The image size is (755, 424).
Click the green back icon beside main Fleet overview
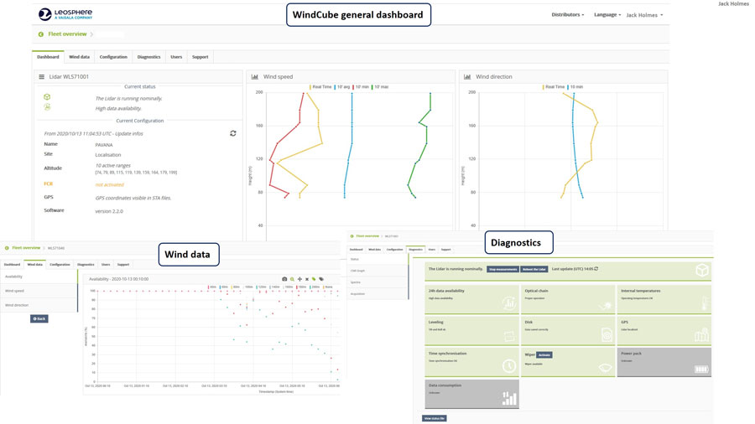41,34
